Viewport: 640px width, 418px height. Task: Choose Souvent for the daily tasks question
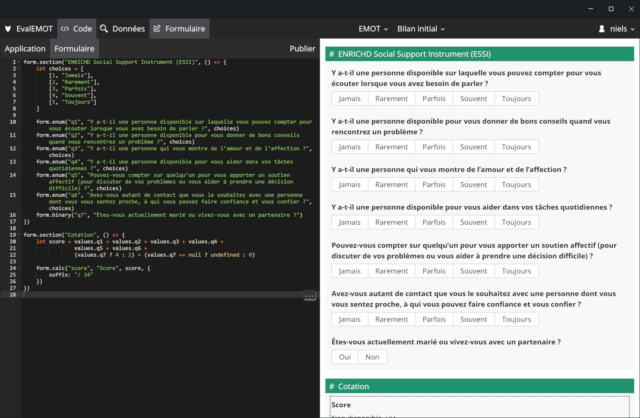[x=474, y=222]
